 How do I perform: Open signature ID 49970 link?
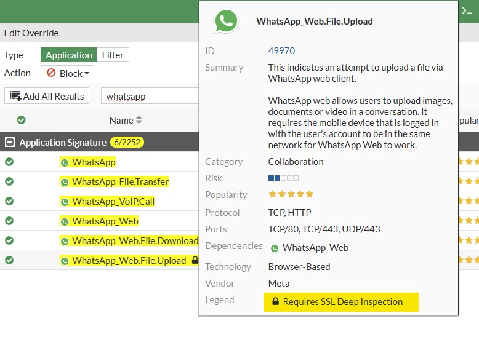click(x=281, y=50)
